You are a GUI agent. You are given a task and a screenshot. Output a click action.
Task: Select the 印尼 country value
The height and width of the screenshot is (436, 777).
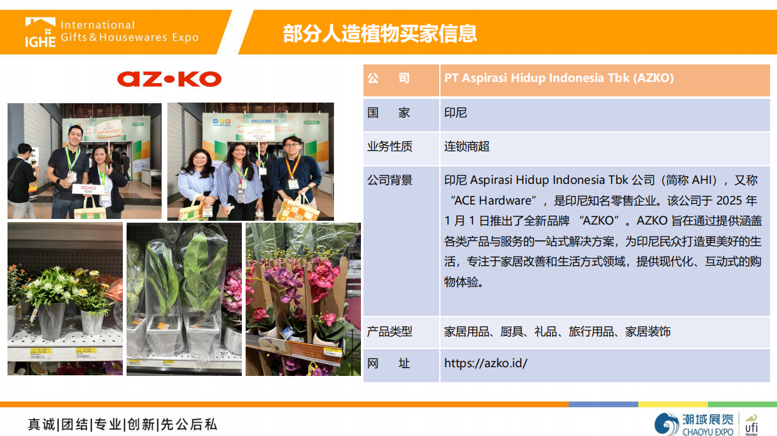pyautogui.click(x=456, y=113)
